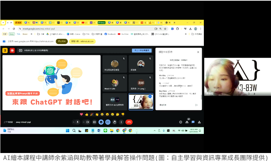Open the Chrome three-dot menu
The height and width of the screenshot is (161, 271).
pyautogui.click(x=201, y=29)
